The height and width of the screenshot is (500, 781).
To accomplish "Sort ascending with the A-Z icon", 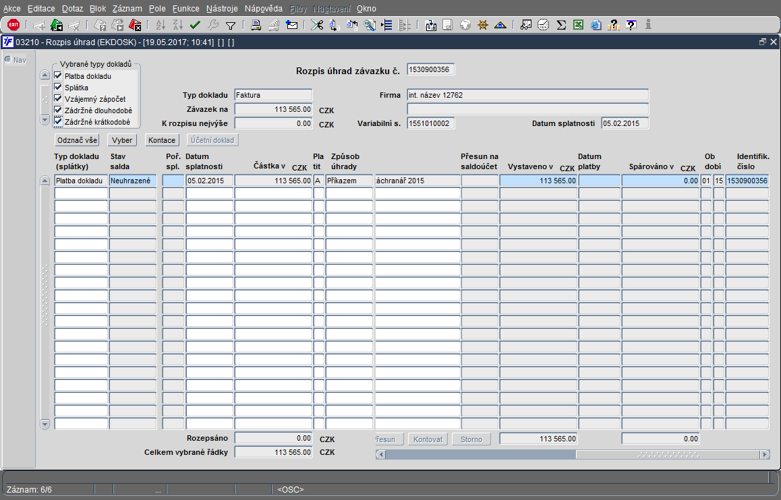I will 161,24.
